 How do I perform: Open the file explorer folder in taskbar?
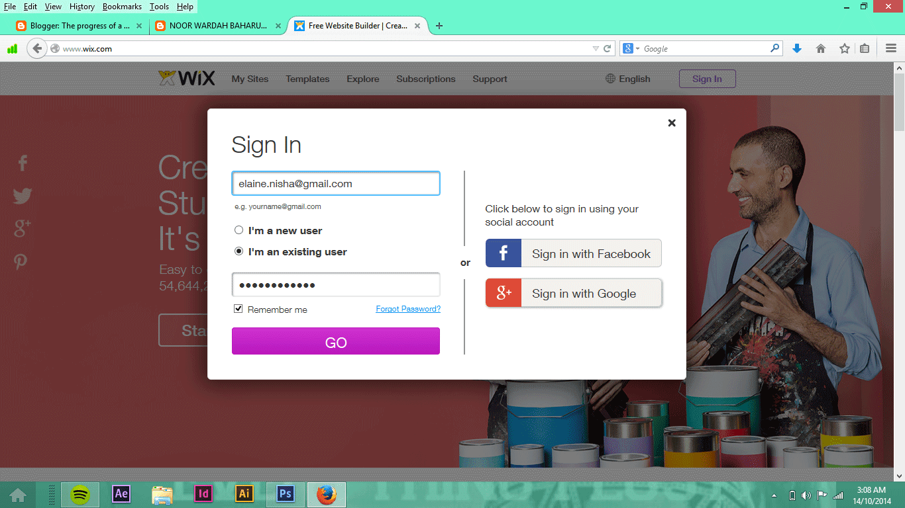[162, 494]
